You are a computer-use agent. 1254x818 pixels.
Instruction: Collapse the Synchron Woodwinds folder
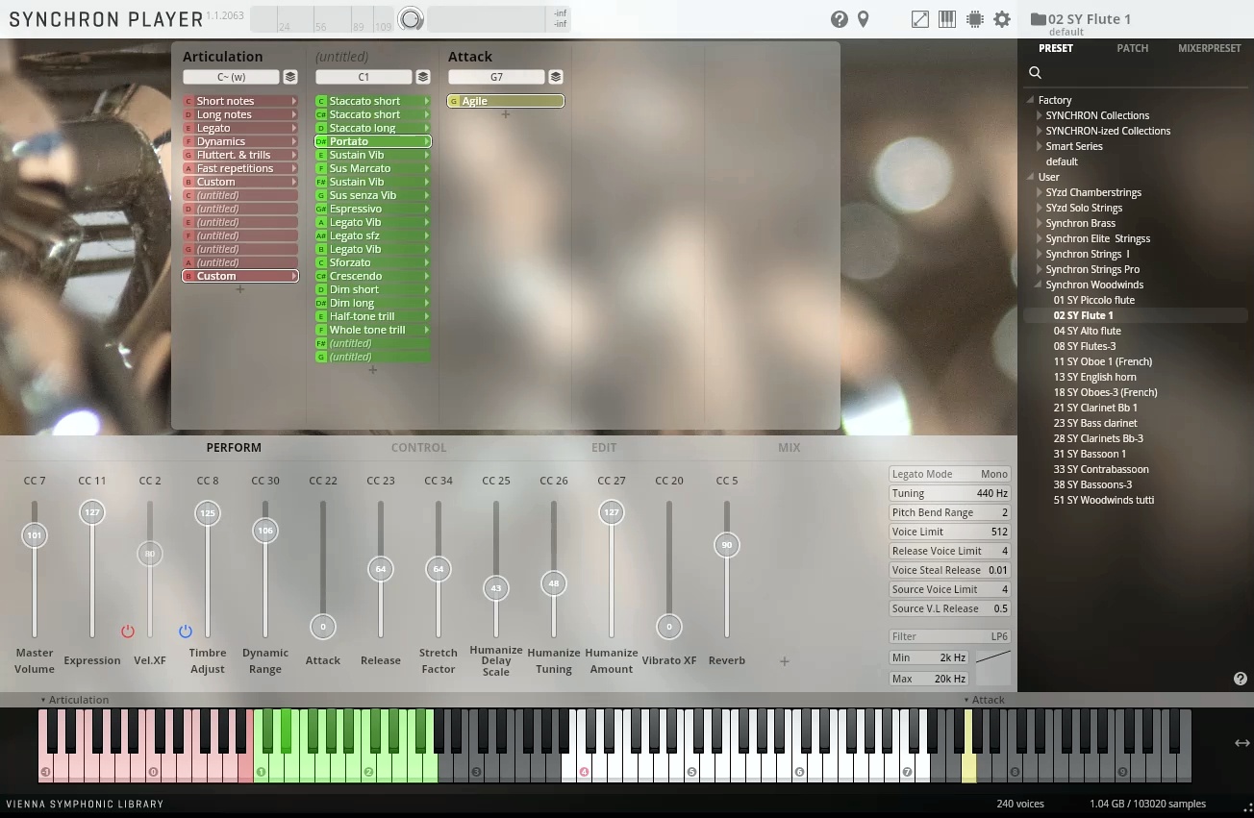[x=1040, y=285]
